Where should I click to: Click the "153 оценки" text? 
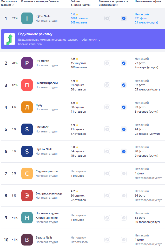click(x=78, y=63)
